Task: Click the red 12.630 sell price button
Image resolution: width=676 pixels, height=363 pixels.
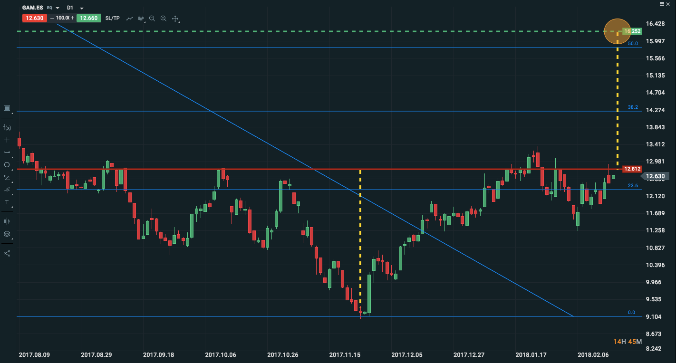Action: [x=34, y=19]
